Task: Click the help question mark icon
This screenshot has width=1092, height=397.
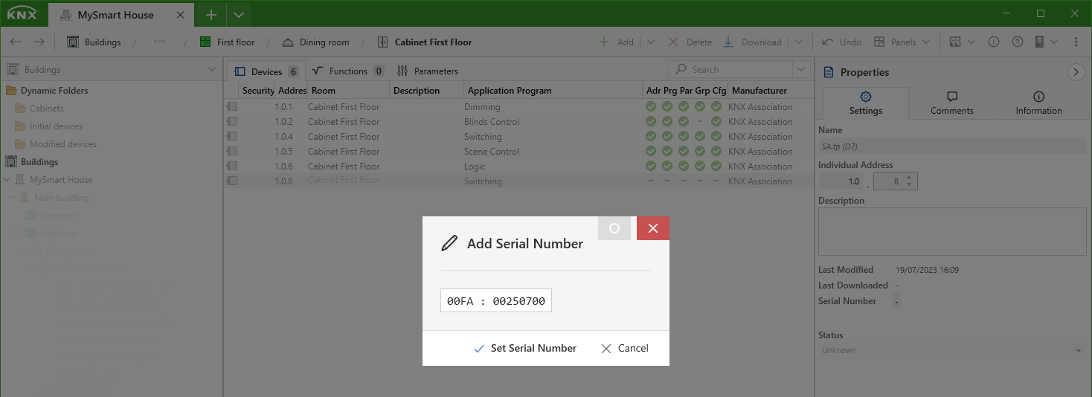Action: [x=1018, y=42]
